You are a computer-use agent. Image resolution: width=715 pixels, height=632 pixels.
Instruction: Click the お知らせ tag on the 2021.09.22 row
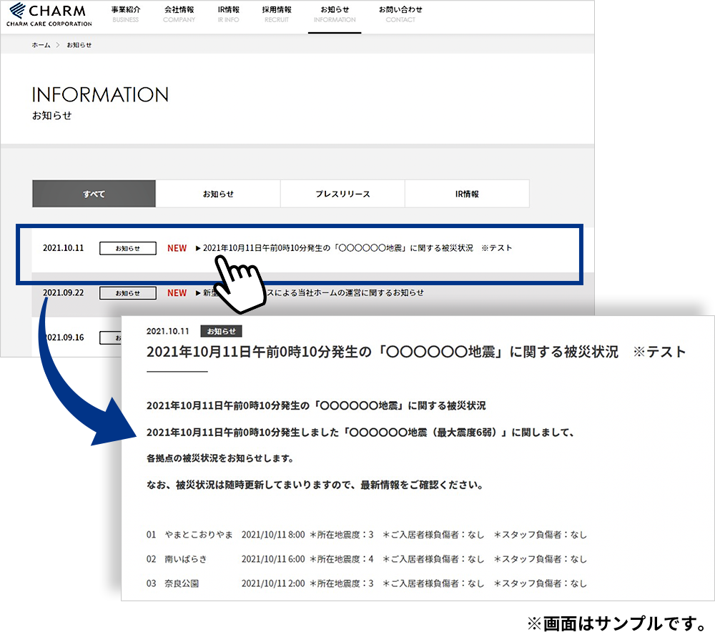point(128,293)
